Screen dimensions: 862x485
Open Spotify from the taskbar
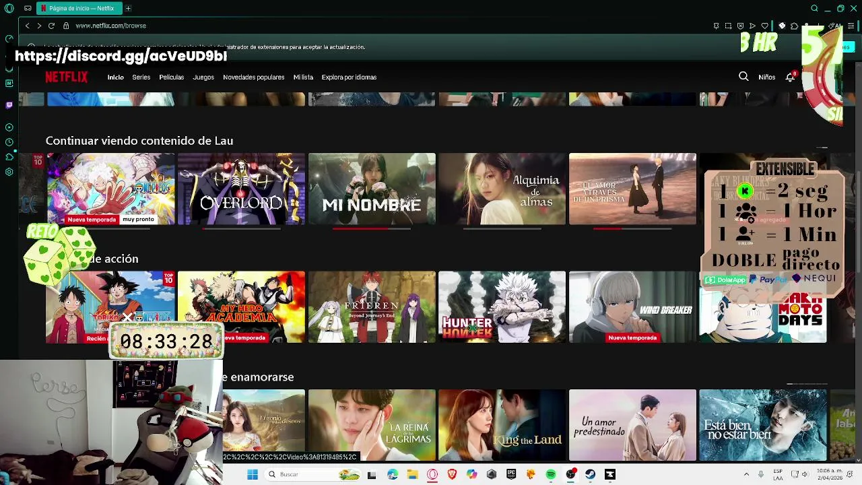[x=551, y=474]
